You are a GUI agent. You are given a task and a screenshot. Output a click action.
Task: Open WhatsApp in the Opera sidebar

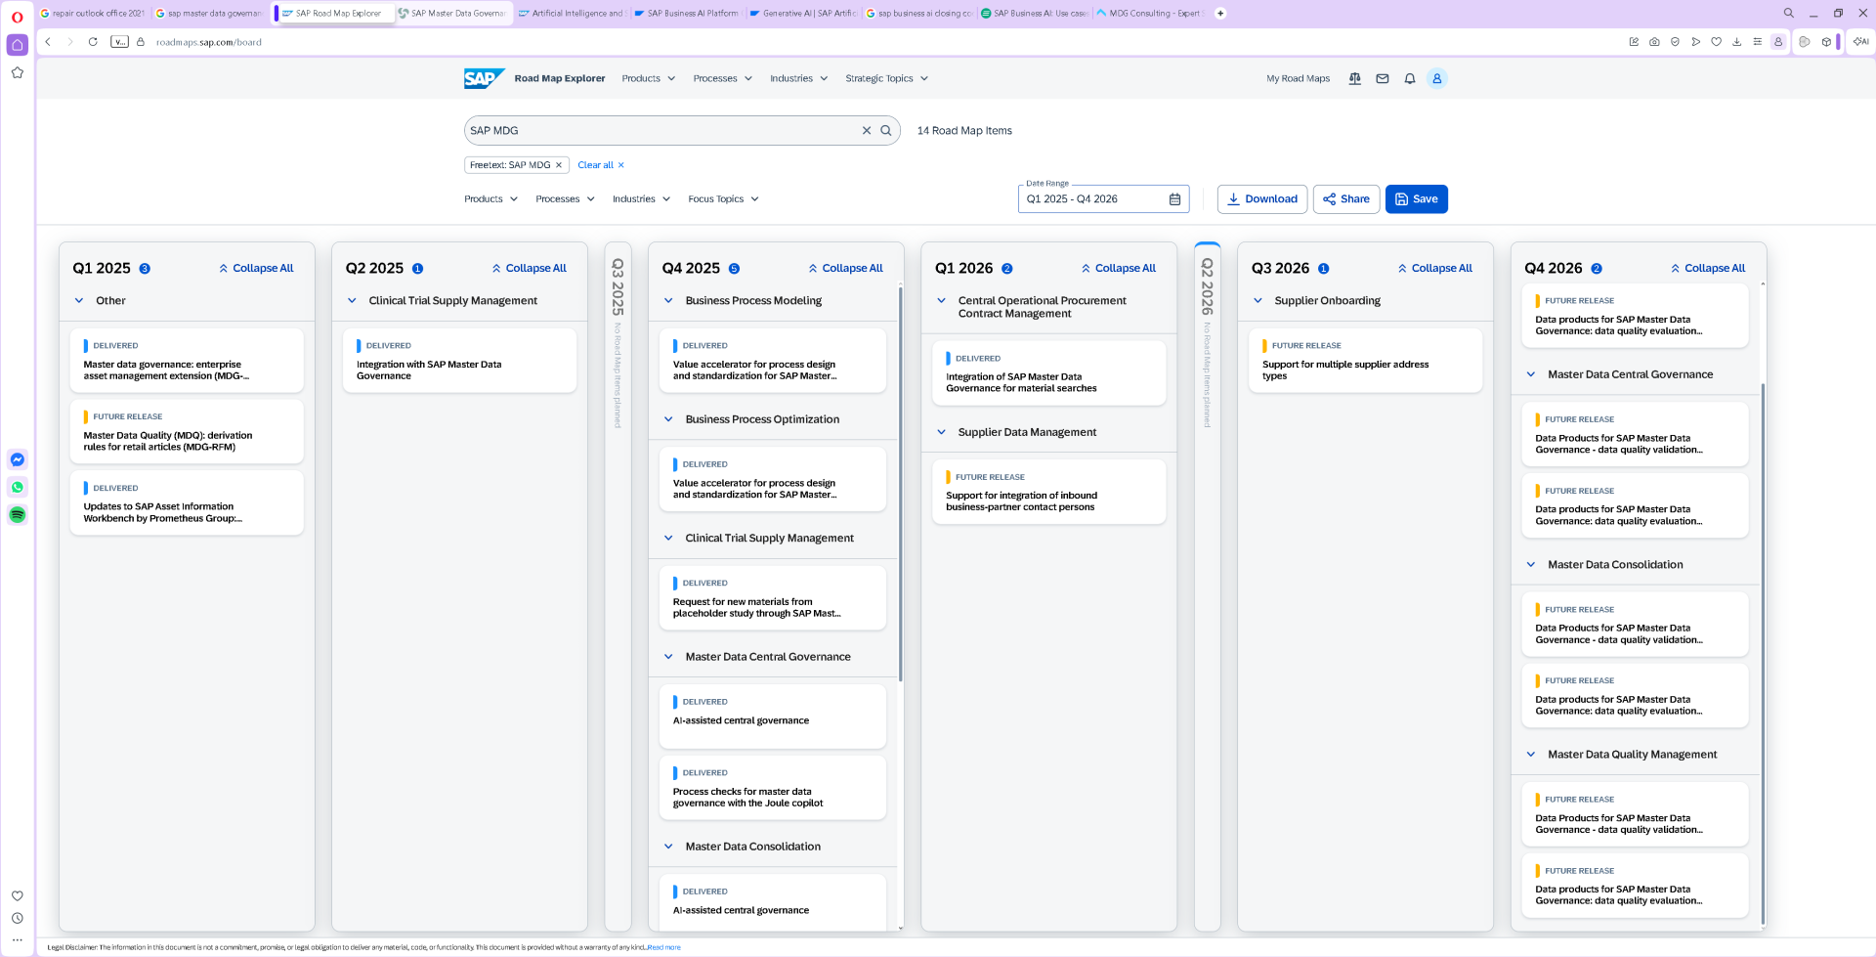[x=18, y=487]
